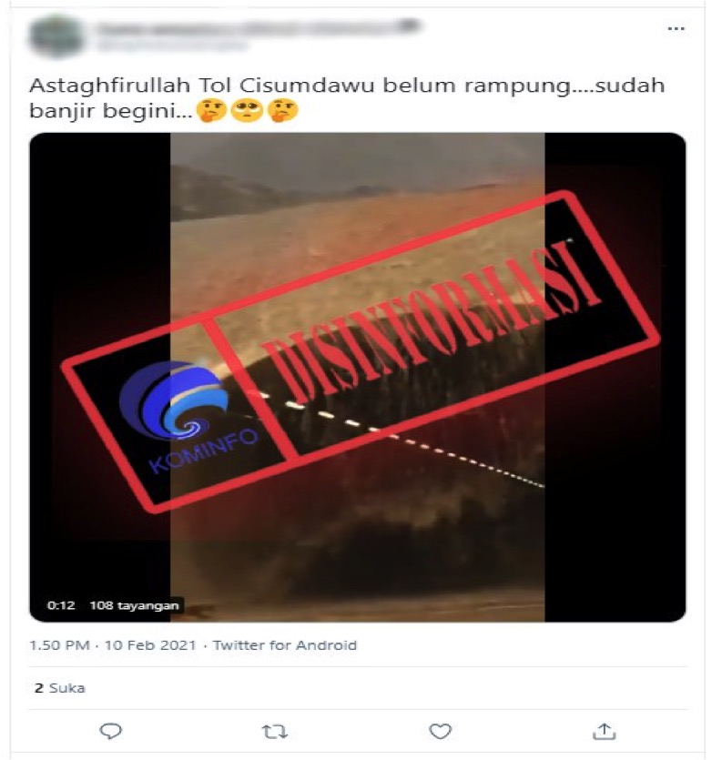
Task: Play the embedded tweet video
Action: pos(358,377)
